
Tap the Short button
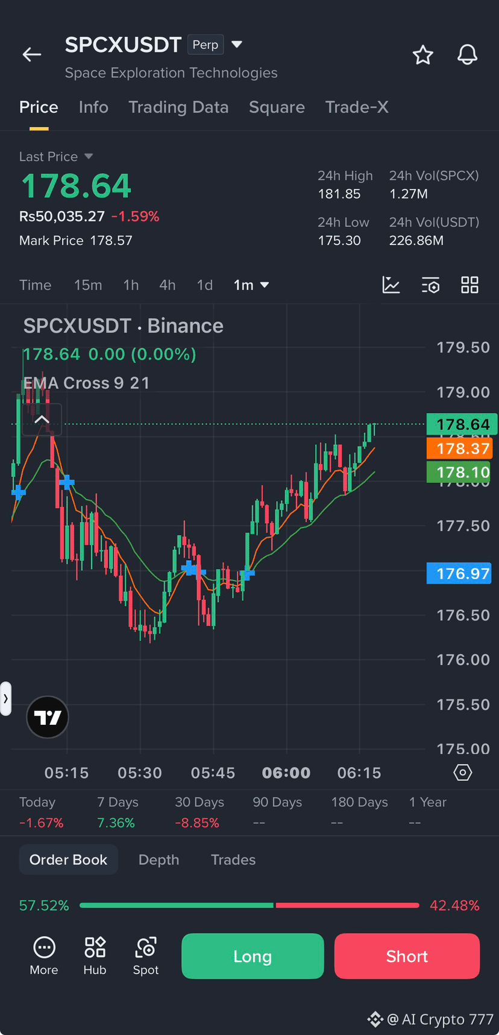click(407, 956)
